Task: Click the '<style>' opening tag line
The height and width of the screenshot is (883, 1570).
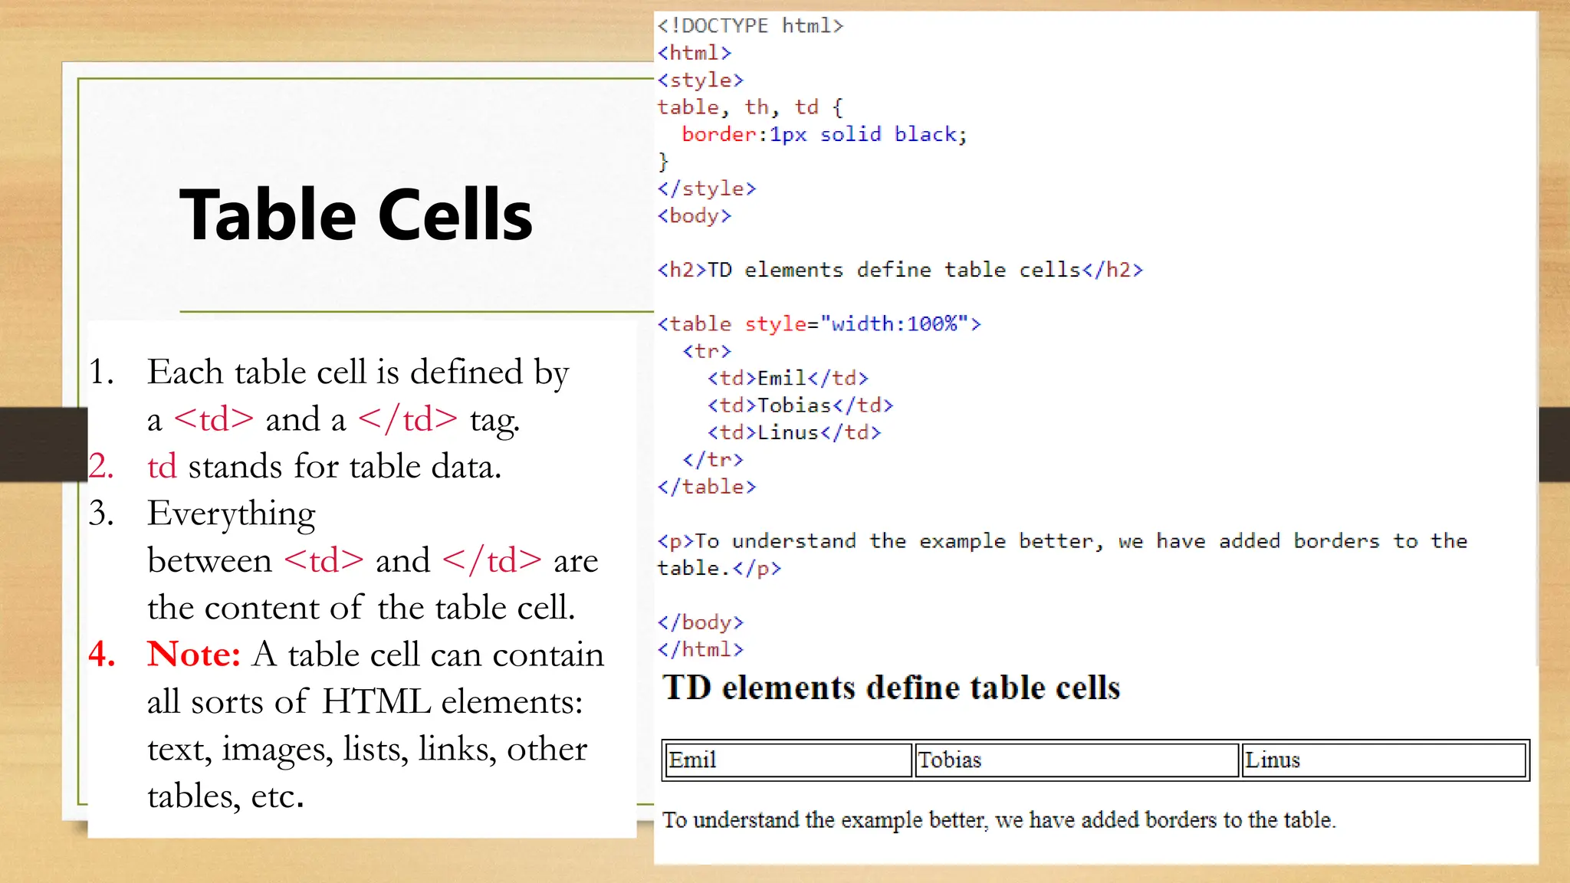Action: (x=701, y=80)
